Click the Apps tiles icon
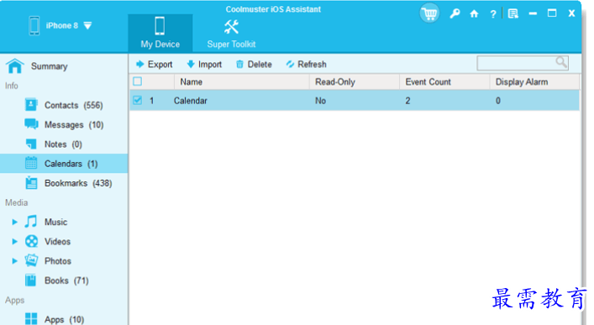 pos(31,319)
